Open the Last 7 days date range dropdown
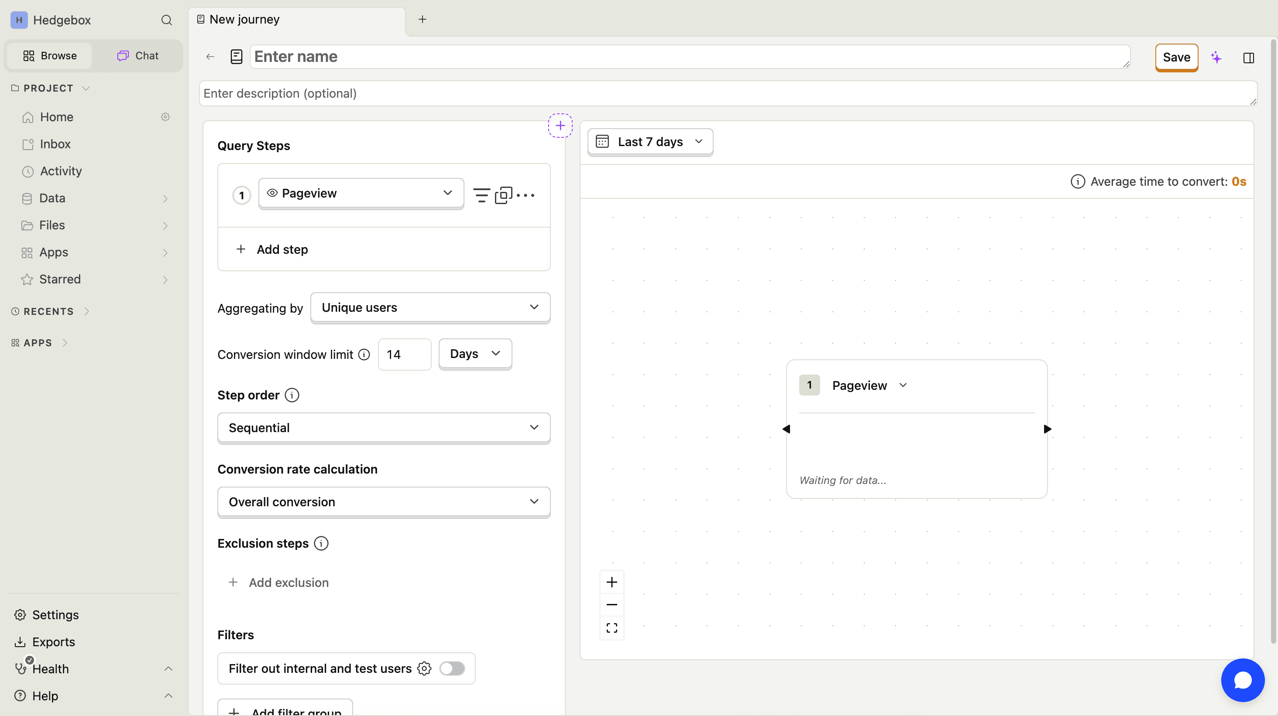 650,142
